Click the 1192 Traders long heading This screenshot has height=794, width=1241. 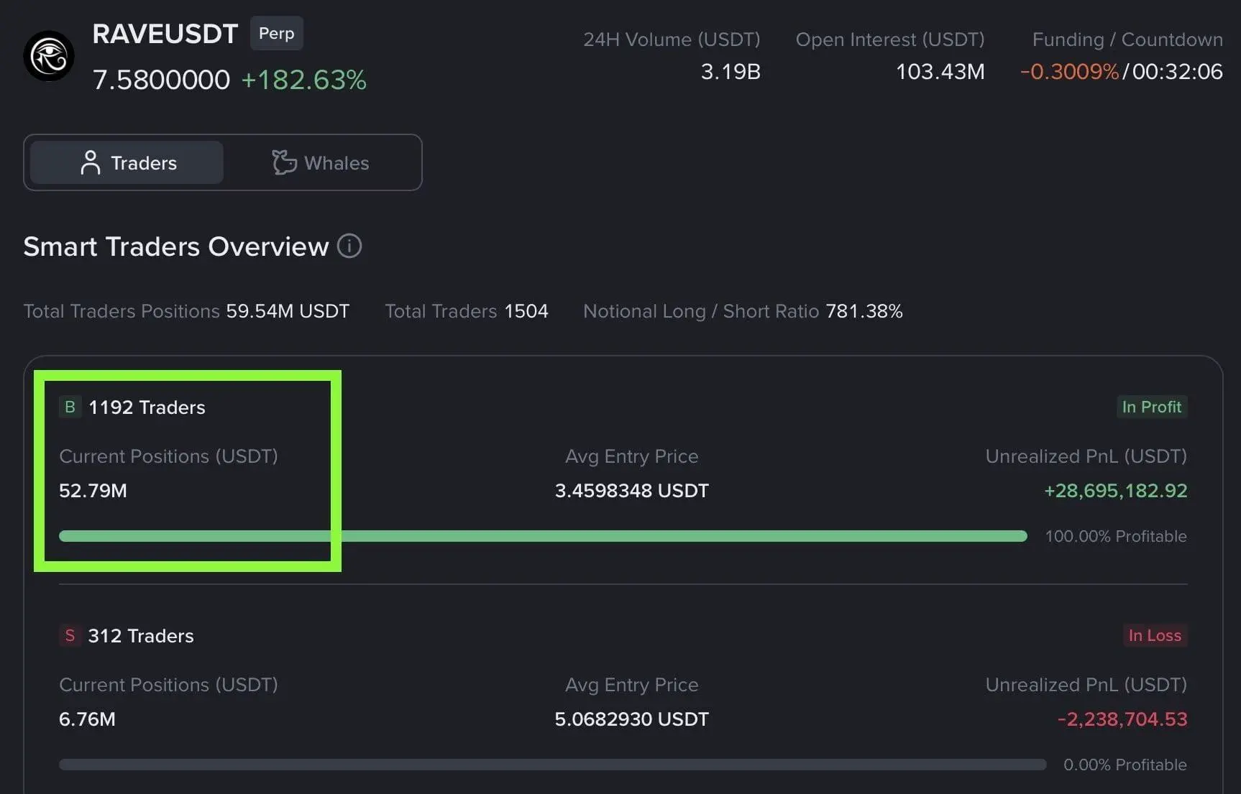click(147, 407)
